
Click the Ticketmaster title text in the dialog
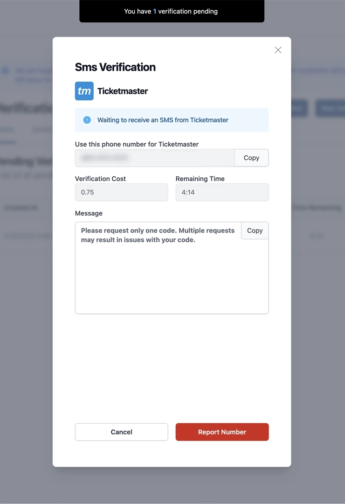point(123,91)
